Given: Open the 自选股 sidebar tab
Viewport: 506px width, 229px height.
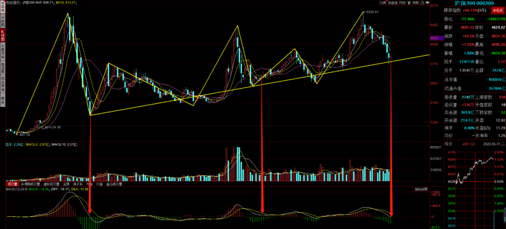Looking at the screenshot, I should tap(2, 68).
